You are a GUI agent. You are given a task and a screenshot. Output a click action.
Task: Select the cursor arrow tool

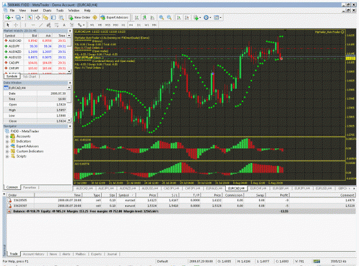[x=8, y=25]
